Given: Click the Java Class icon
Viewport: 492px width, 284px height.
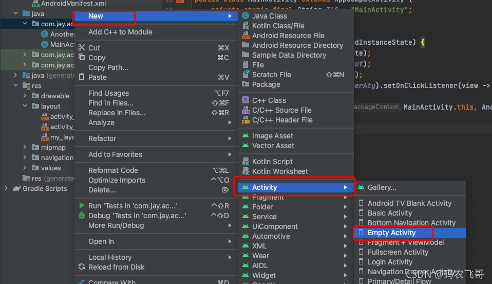Looking at the screenshot, I should click(245, 16).
